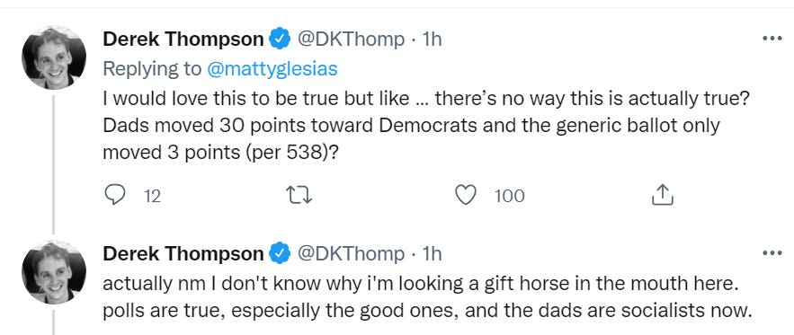The height and width of the screenshot is (335, 794).
Task: Click the 1h timestamp on the first tweet
Action: point(432,39)
